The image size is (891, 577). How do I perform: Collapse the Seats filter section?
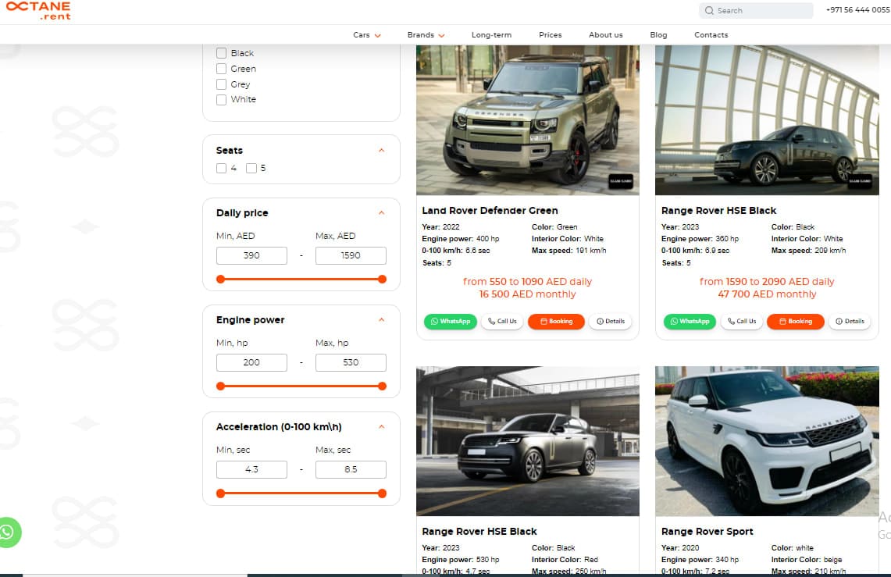click(381, 151)
